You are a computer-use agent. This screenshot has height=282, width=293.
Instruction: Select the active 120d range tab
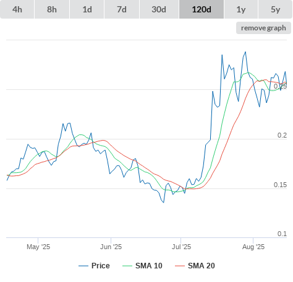[x=202, y=9]
